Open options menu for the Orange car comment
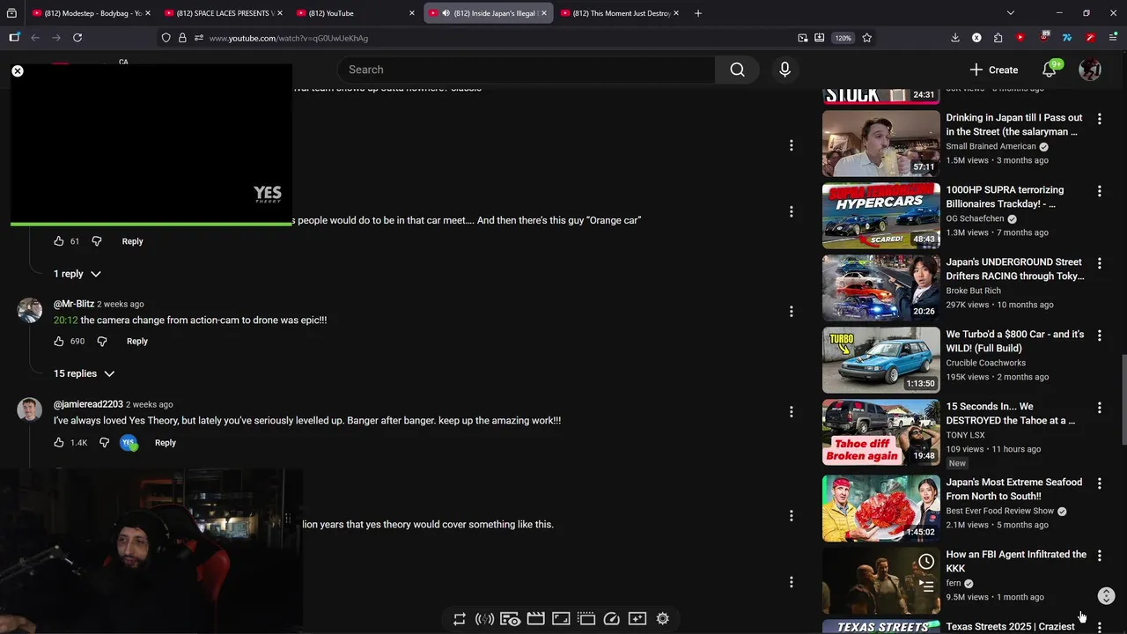Viewport: 1127px width, 634px height. [791, 212]
